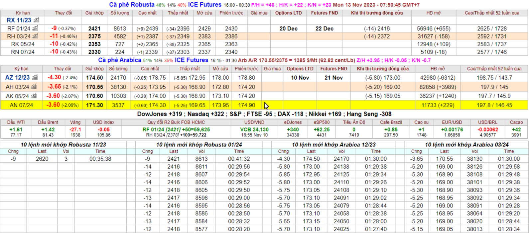529x233 pixels.
Task: Click the chart icon next to RF 01/24
Action: pos(35,29)
